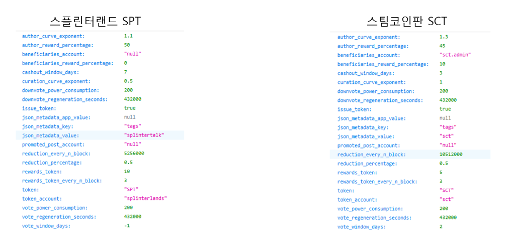
Task: Select SPT downvote_power_consumption value 200
Action: click(x=128, y=90)
